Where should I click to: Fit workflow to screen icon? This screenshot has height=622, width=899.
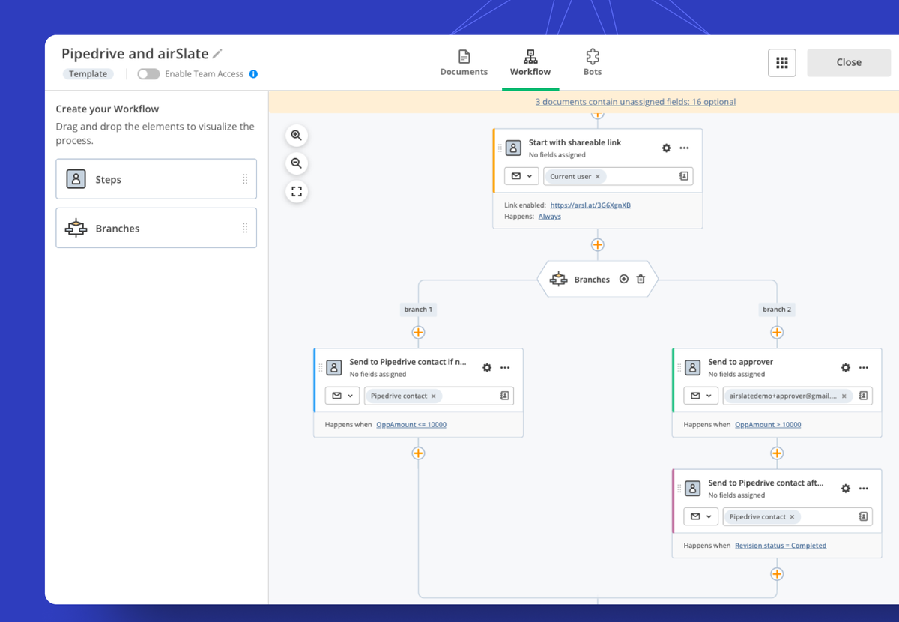coord(297,192)
